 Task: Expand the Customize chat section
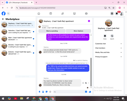click(108, 44)
